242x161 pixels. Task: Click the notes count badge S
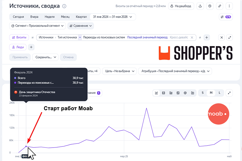pos(99,93)
